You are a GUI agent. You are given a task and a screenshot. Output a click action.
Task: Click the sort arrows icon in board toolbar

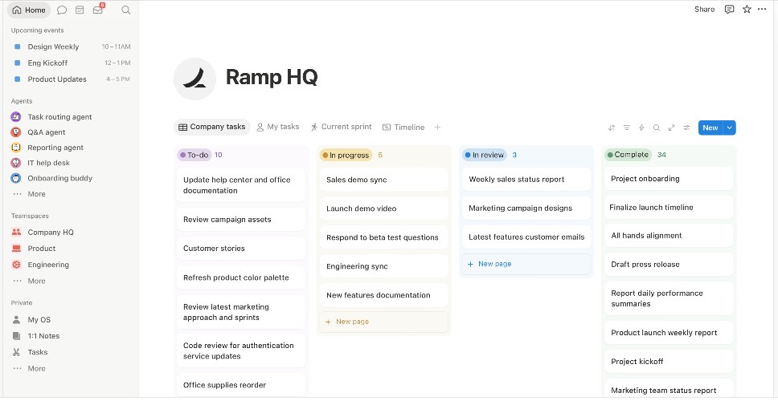click(x=612, y=128)
